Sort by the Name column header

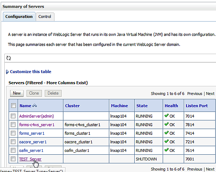coord(25,106)
